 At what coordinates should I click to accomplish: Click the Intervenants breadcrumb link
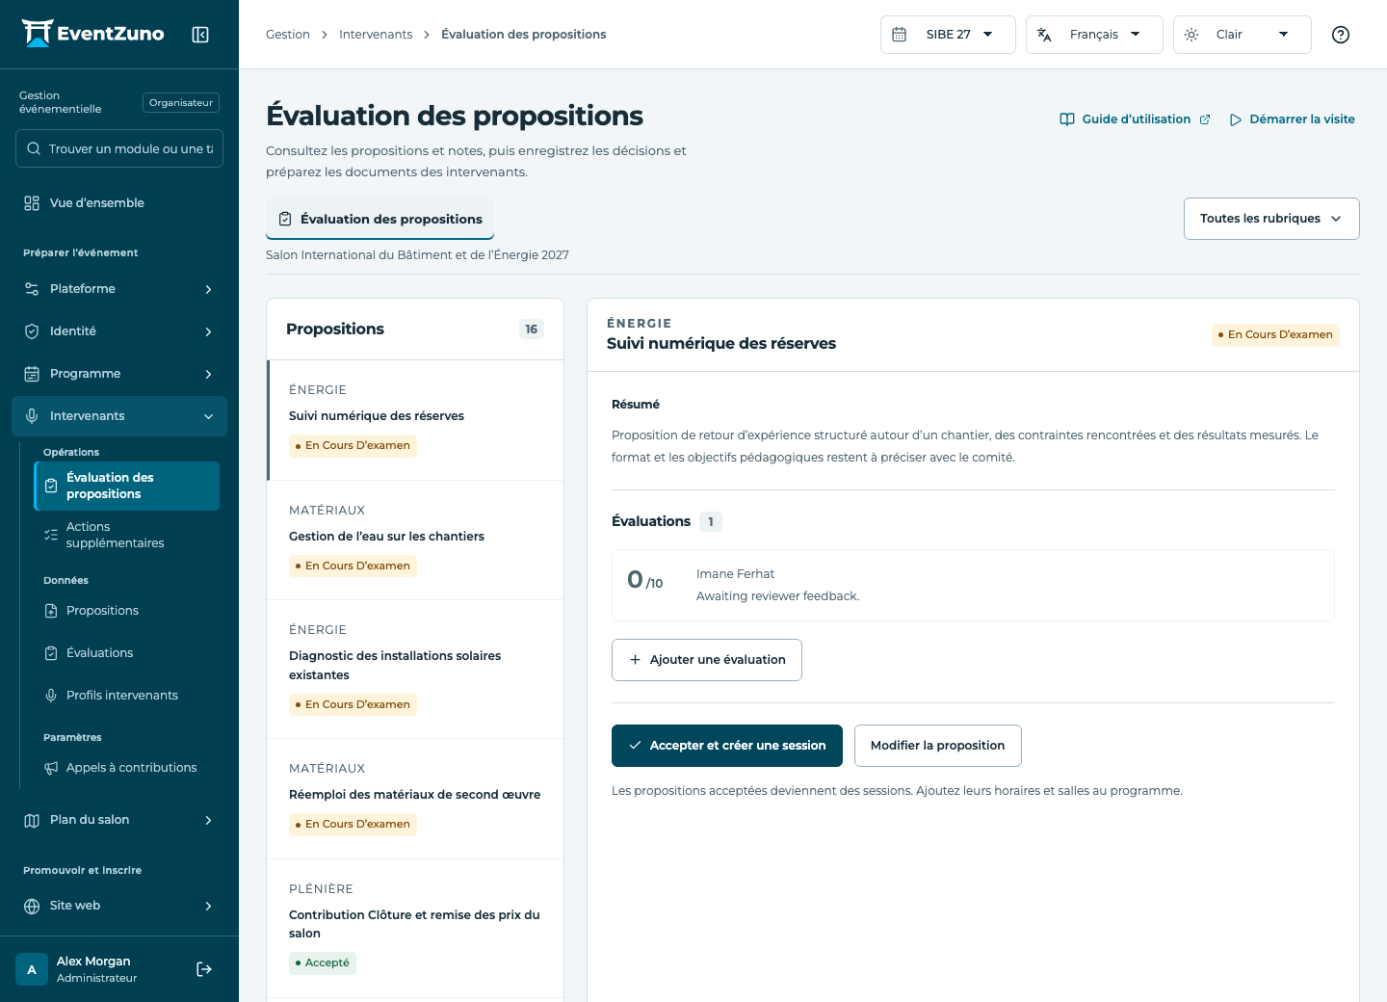click(376, 35)
